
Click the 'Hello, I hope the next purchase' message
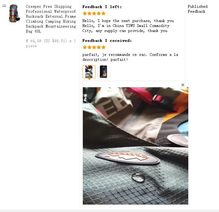[x=128, y=21]
